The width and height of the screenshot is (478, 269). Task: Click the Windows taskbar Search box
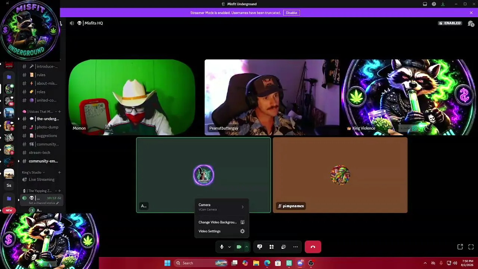tap(201, 263)
